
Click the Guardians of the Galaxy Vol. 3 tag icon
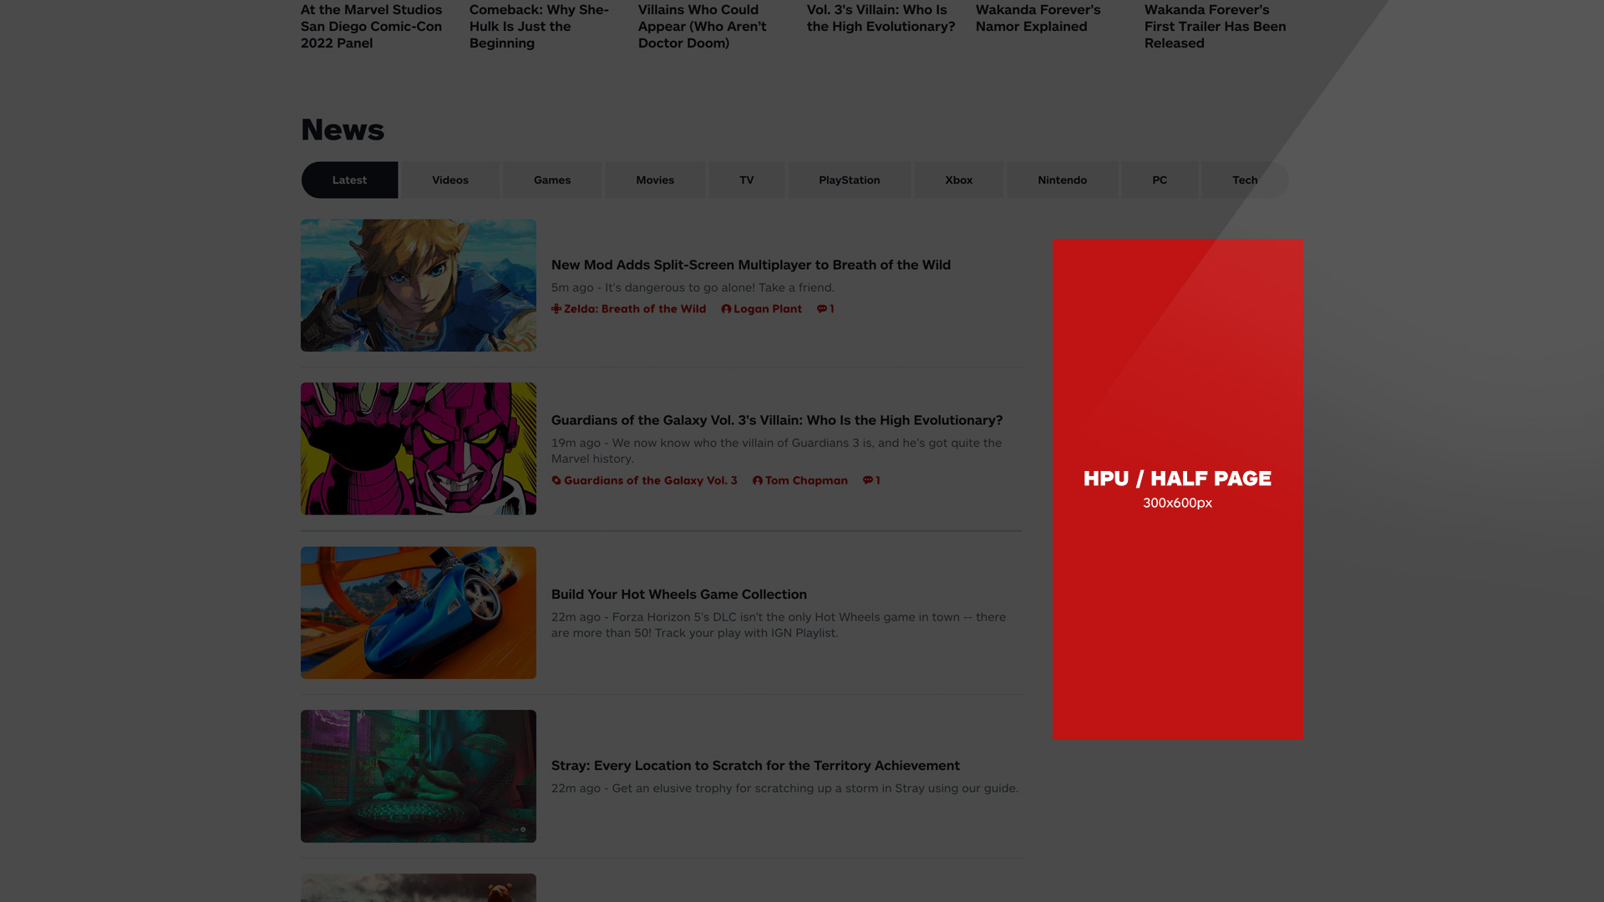click(556, 480)
